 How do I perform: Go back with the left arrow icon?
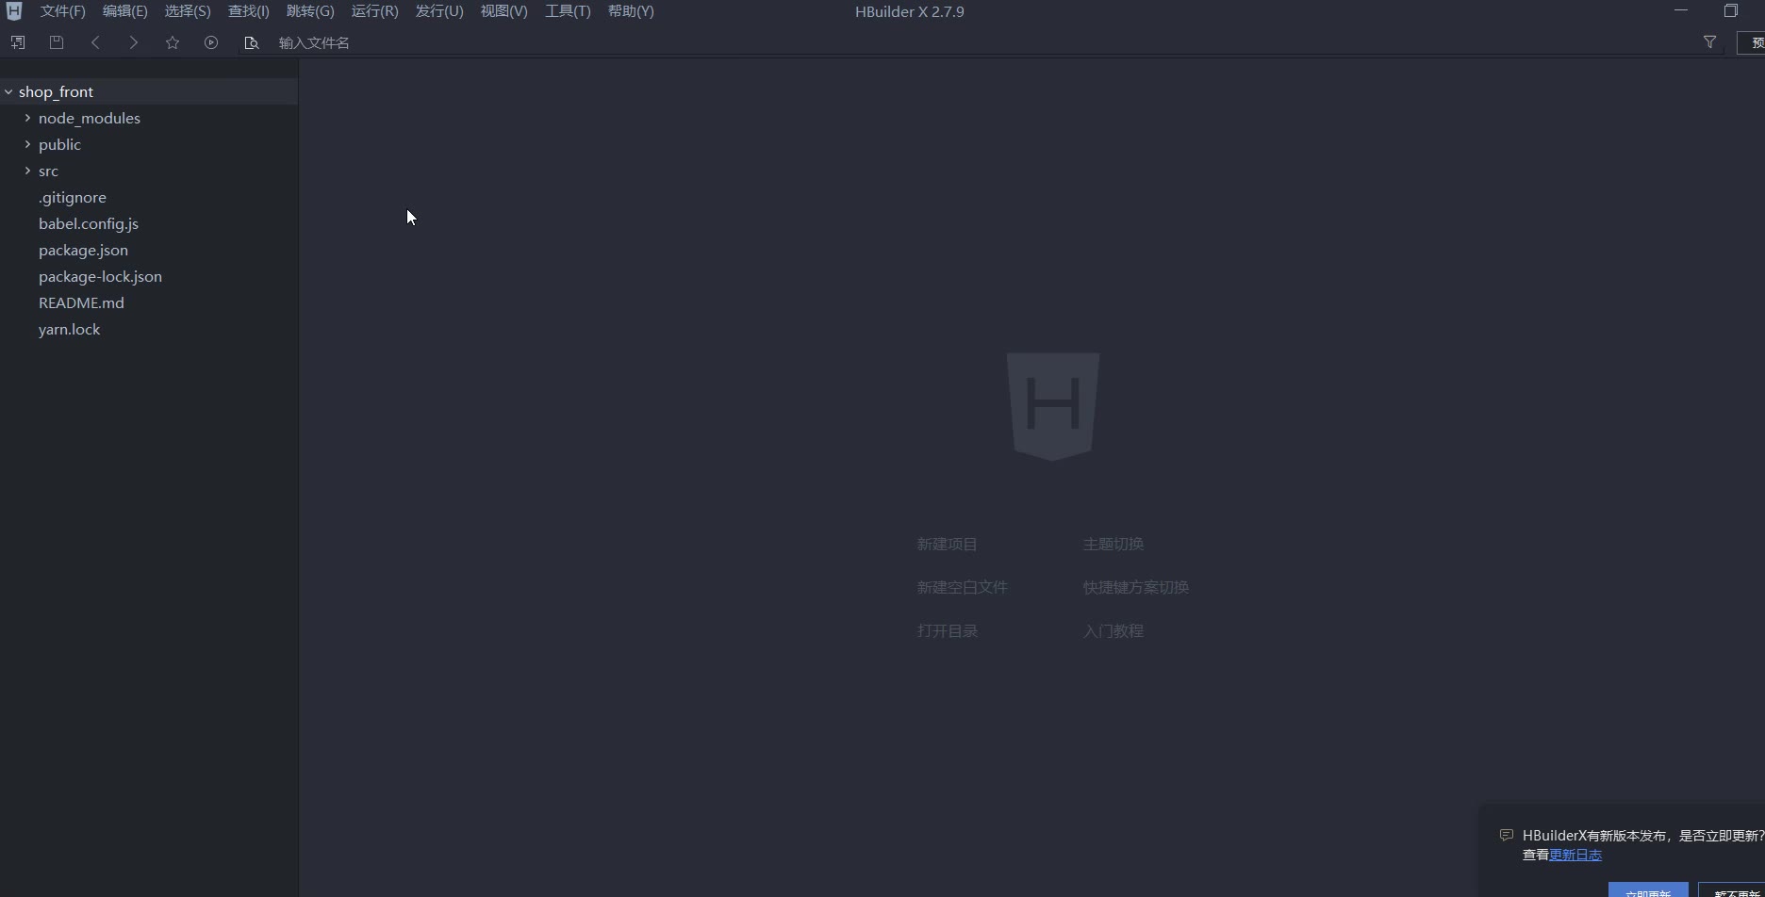pyautogui.click(x=95, y=42)
